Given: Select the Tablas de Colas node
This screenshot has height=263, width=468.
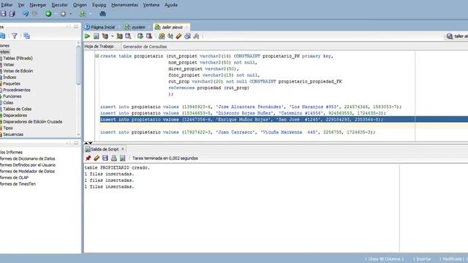Looking at the screenshot, I should 18,109.
